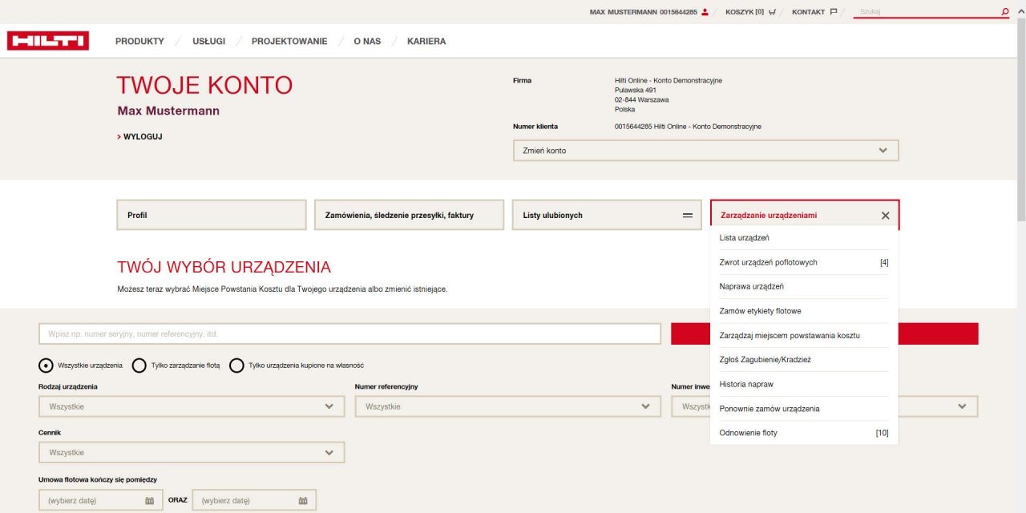Select Odnowienie floty menu entry
The width and height of the screenshot is (1026, 513).
[x=804, y=433]
